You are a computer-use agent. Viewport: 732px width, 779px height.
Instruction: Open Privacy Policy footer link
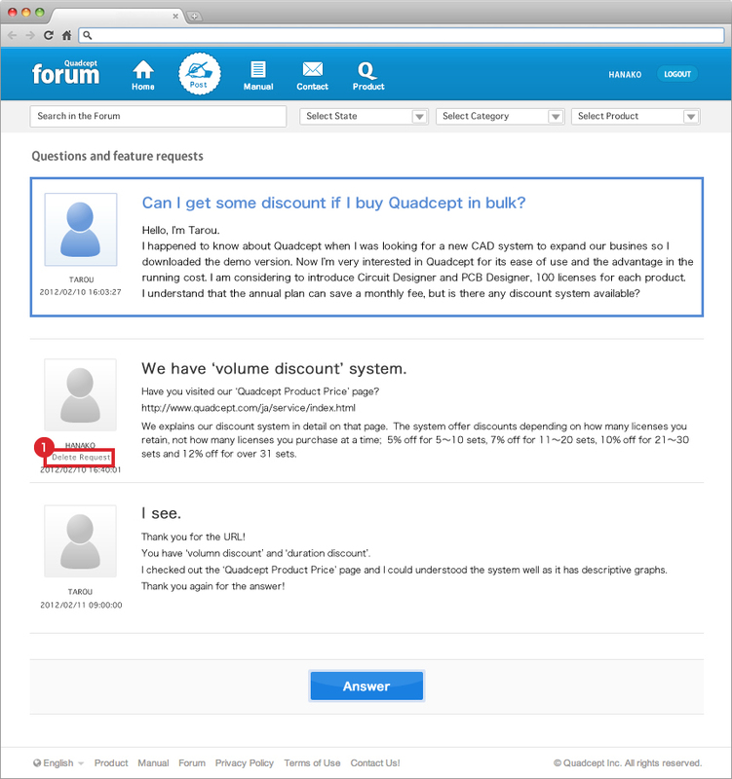tap(244, 763)
